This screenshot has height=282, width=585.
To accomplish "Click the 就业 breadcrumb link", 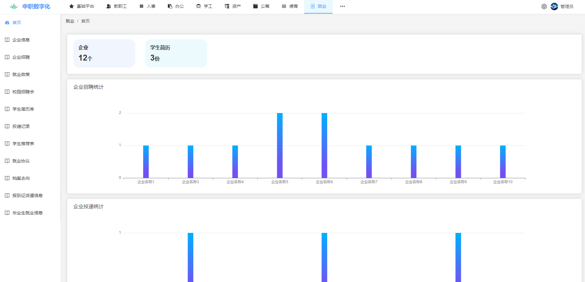I will pos(70,21).
